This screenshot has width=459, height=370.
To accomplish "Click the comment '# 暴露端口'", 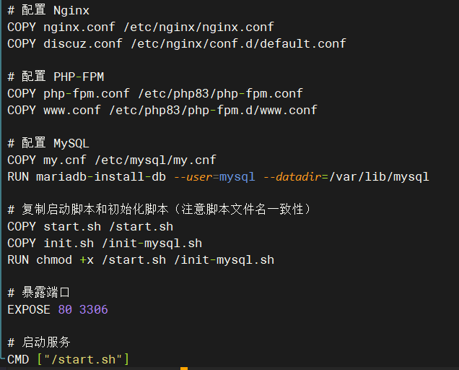I will pyautogui.click(x=39, y=293).
